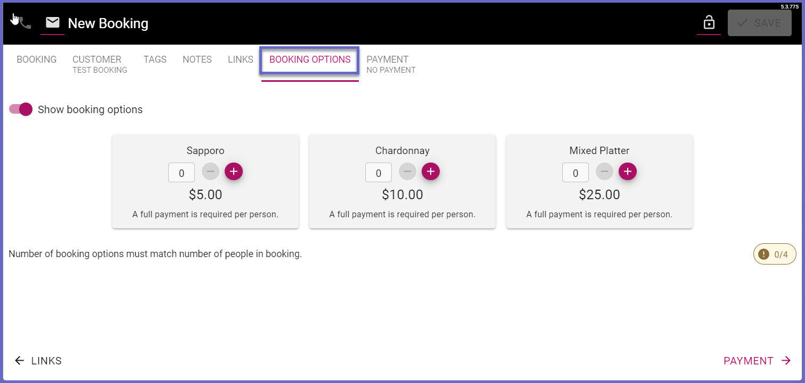Click the $25.00 Mixed Platter price
Viewport: 805px width, 383px height.
click(x=599, y=195)
